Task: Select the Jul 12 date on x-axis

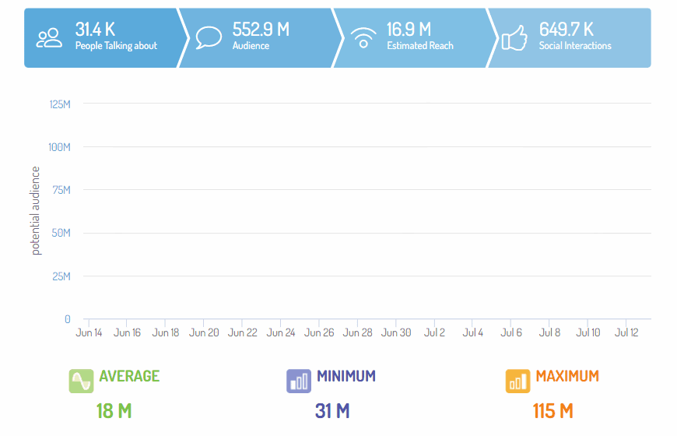Action: click(x=626, y=333)
